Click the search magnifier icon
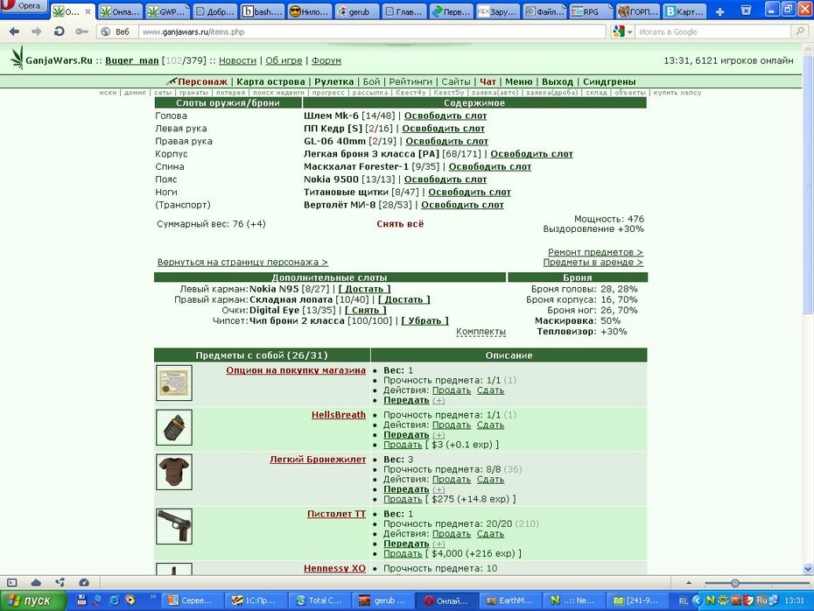Image resolution: width=814 pixels, height=611 pixels. (x=800, y=32)
